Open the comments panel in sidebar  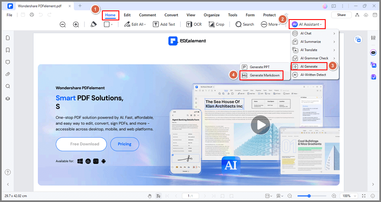[x=8, y=62]
